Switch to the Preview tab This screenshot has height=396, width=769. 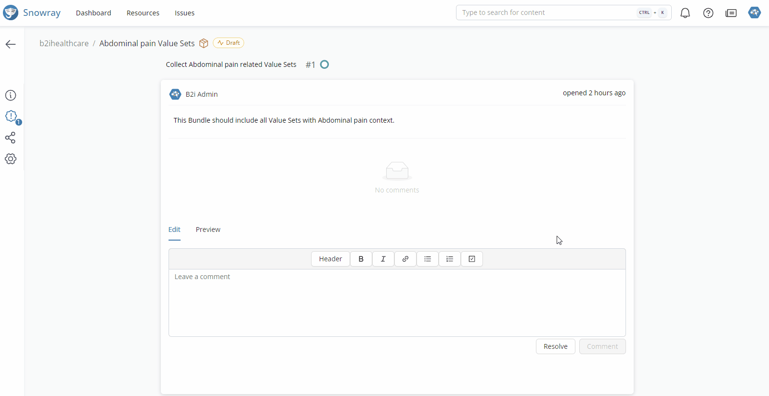[x=208, y=230]
